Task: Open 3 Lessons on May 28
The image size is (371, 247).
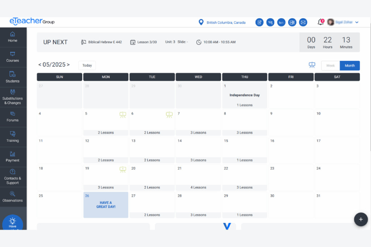Action: [x=198, y=215]
